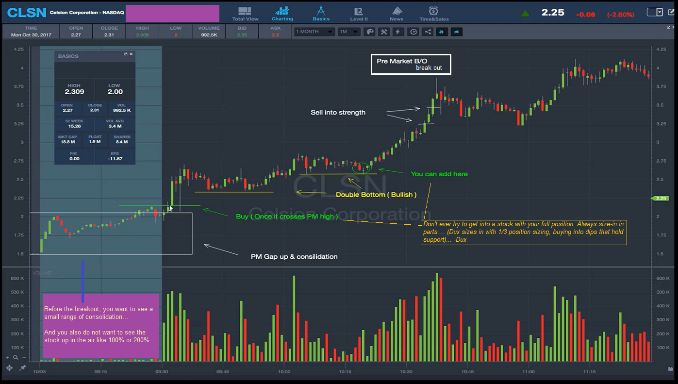Click the magnifier zoom reset icon
678x384 pixels.
[16, 357]
